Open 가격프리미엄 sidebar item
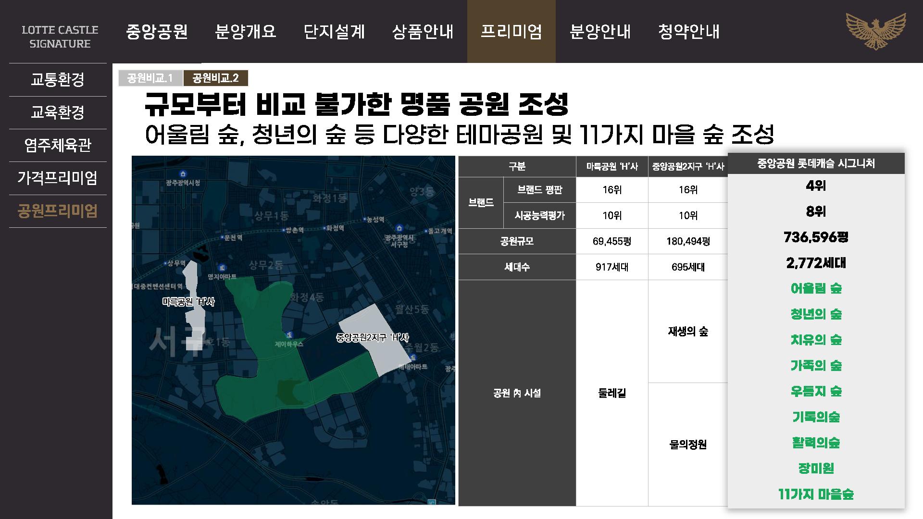The width and height of the screenshot is (923, 519). [x=58, y=178]
